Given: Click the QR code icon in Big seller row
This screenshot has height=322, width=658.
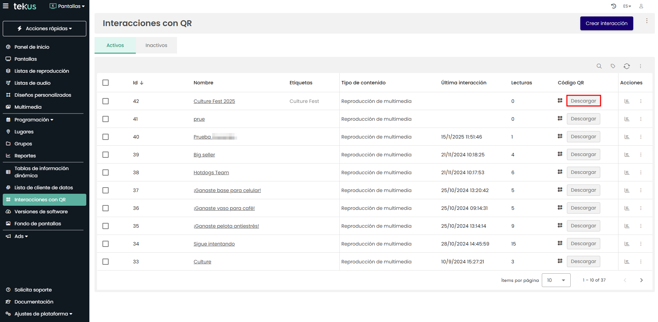Looking at the screenshot, I should pyautogui.click(x=560, y=154).
